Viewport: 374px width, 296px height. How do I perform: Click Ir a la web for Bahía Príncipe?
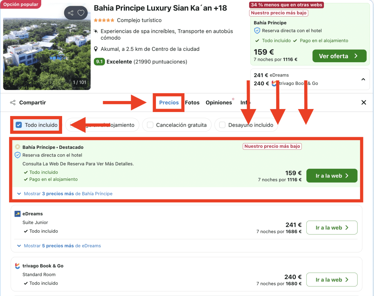click(332, 176)
